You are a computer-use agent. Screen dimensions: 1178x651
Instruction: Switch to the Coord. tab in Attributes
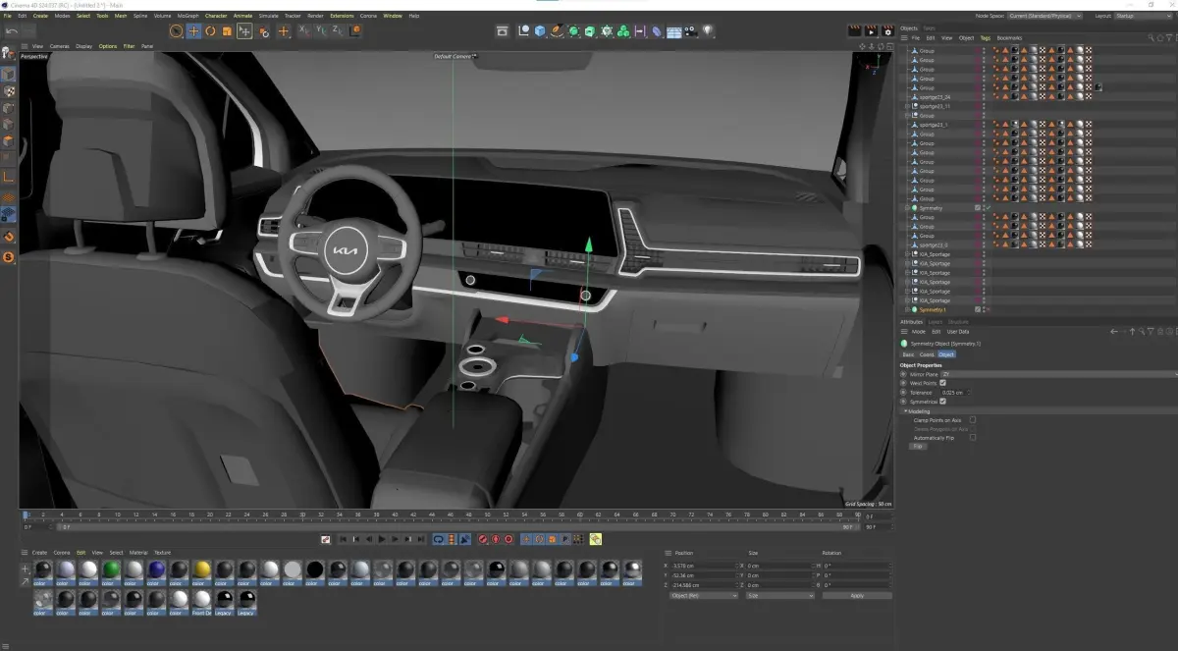click(x=927, y=354)
